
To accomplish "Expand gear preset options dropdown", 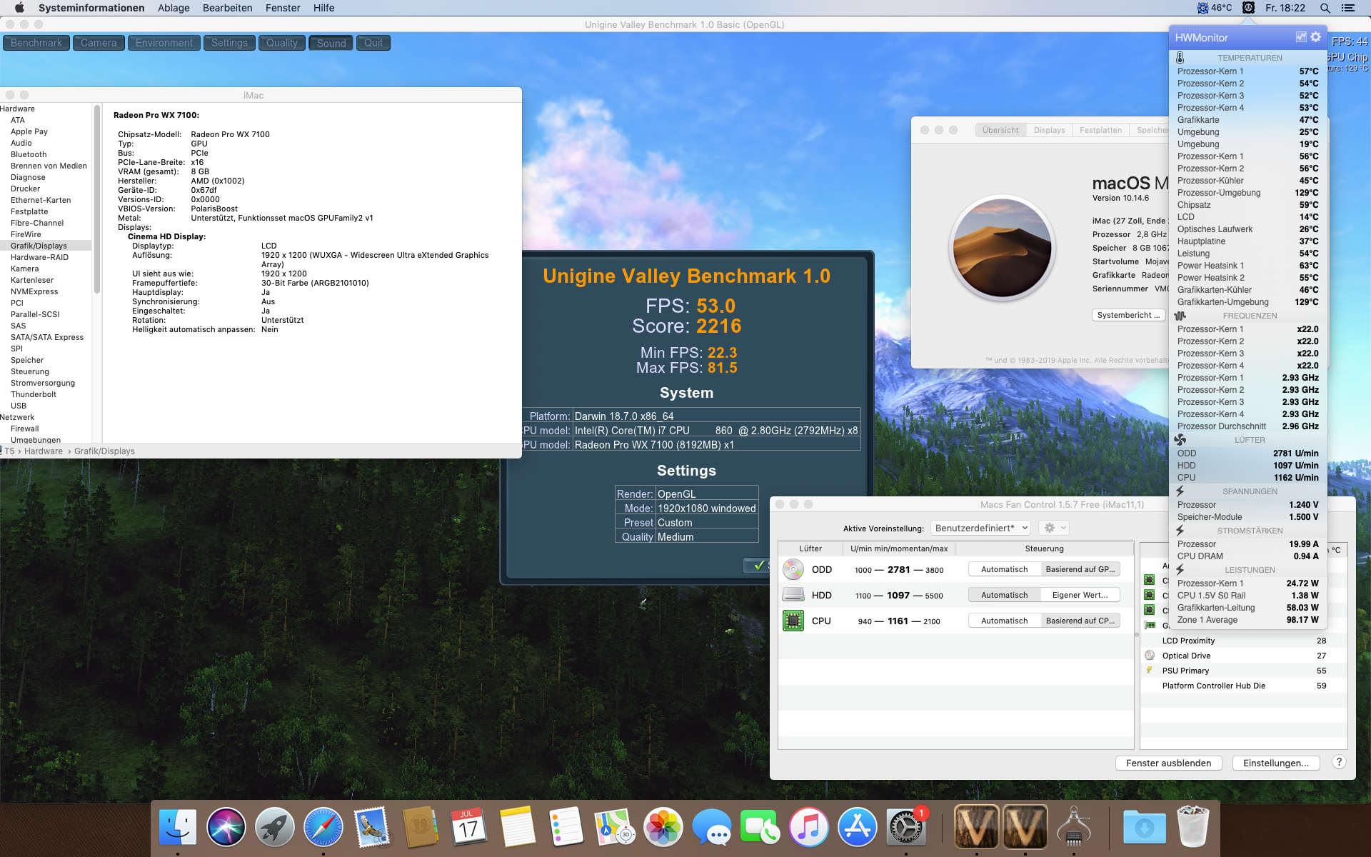I will tap(1054, 528).
